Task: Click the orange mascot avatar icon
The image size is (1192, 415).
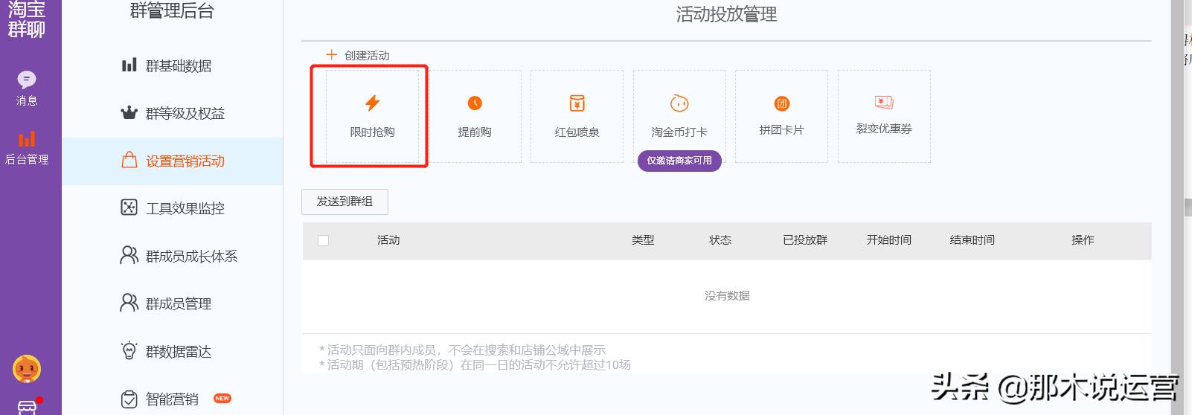Action: [27, 369]
